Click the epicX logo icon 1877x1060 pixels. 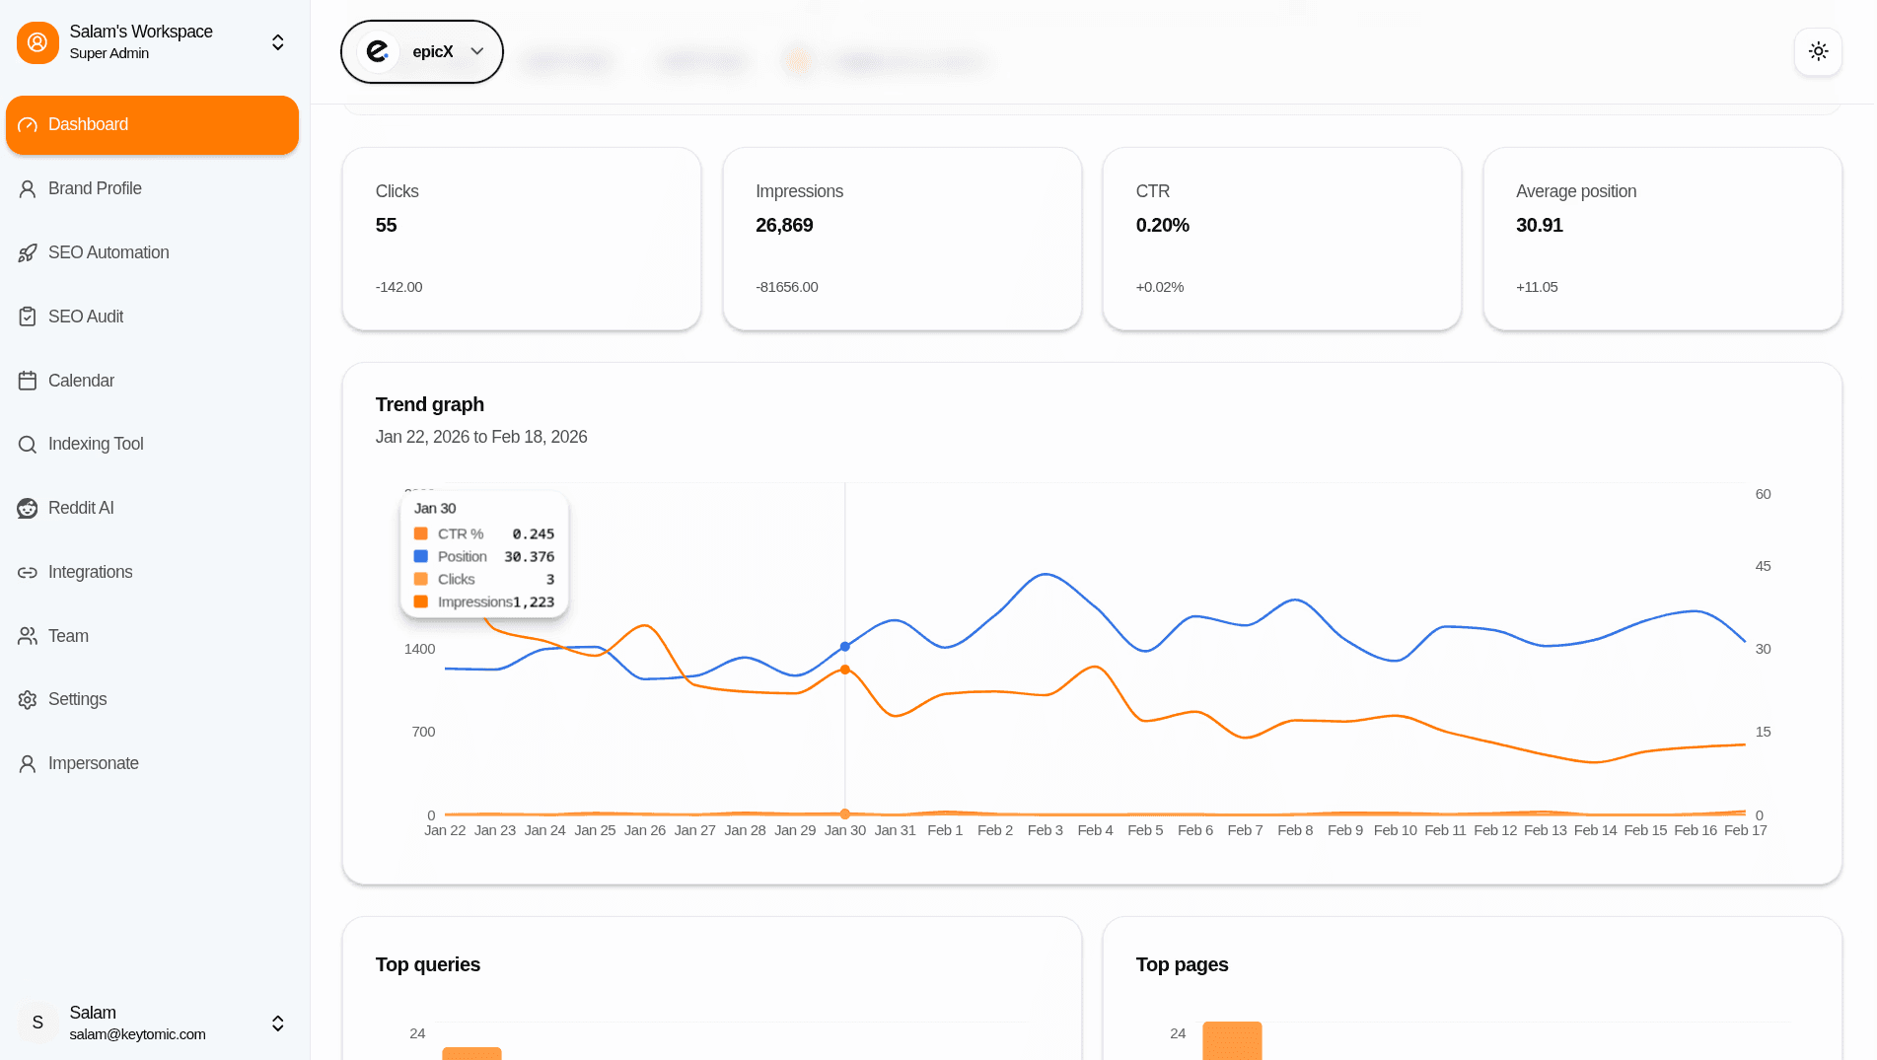coord(378,51)
